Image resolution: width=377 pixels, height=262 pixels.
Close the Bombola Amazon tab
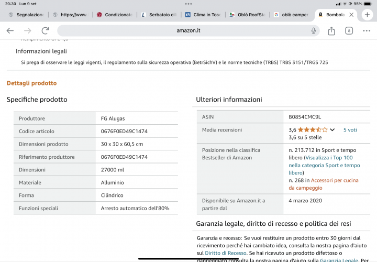pos(353,15)
